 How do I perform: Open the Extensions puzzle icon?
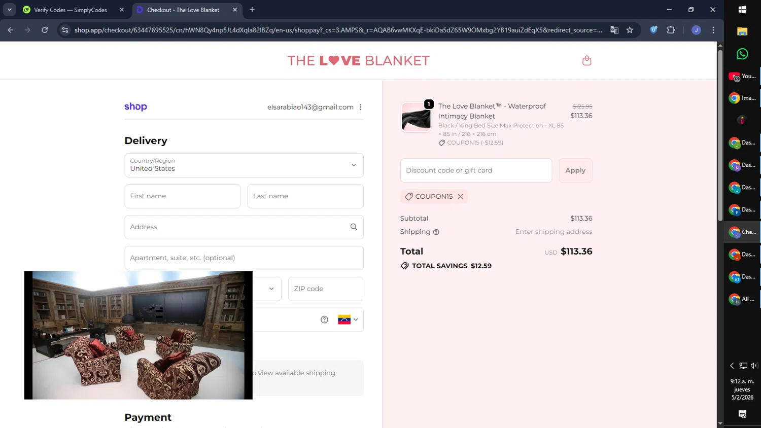point(671,30)
